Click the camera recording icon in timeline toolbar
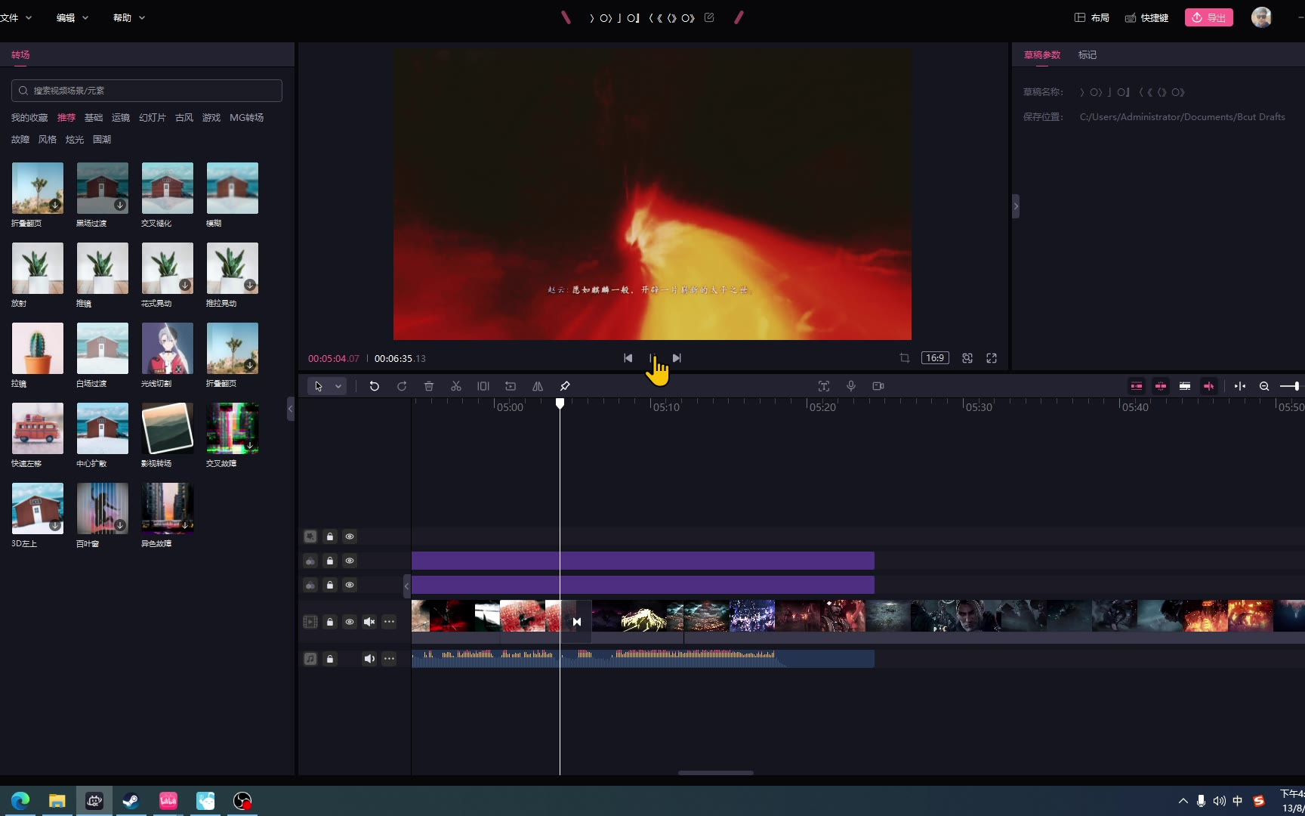1305x816 pixels. 878,386
